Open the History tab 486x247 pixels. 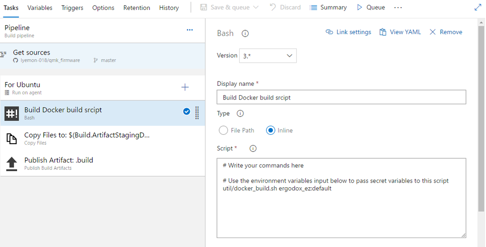[169, 8]
